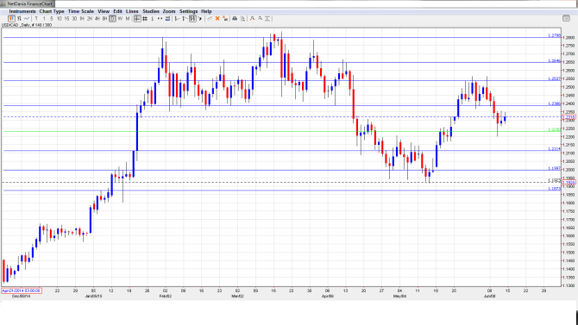This screenshot has width=578, height=325.
Task: Open the Studies menu
Action: coord(151,11)
